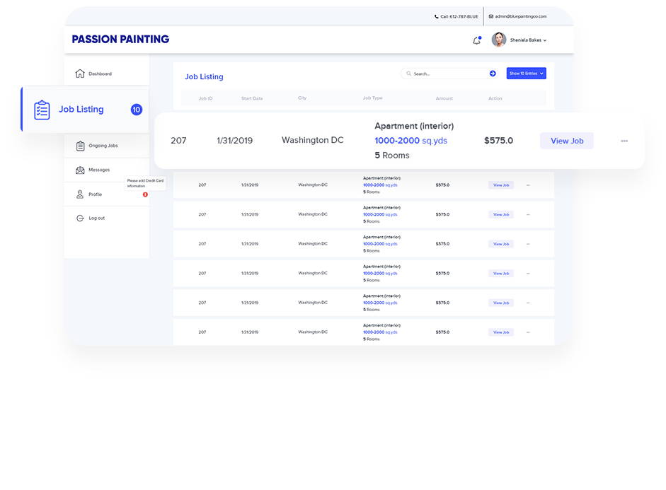Click the Search input field
This screenshot has height=490, width=666.
click(446, 74)
